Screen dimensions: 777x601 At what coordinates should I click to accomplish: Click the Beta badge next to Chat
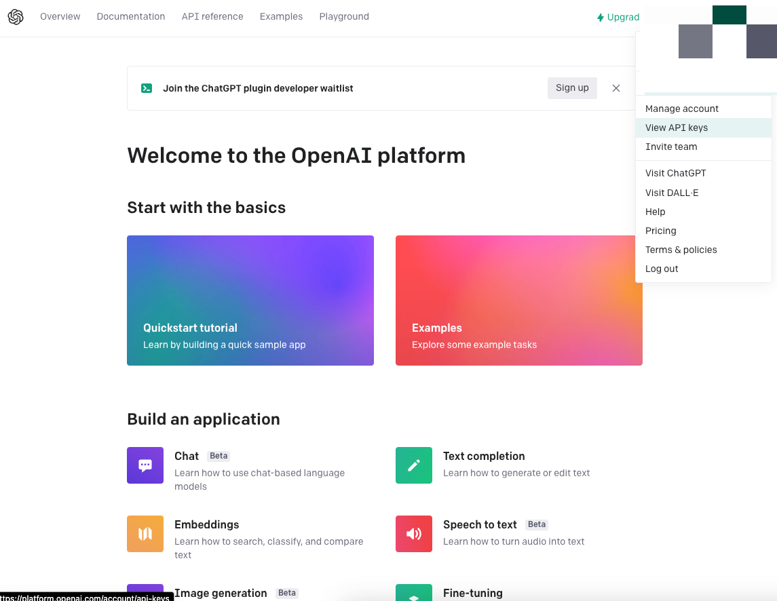(x=219, y=456)
